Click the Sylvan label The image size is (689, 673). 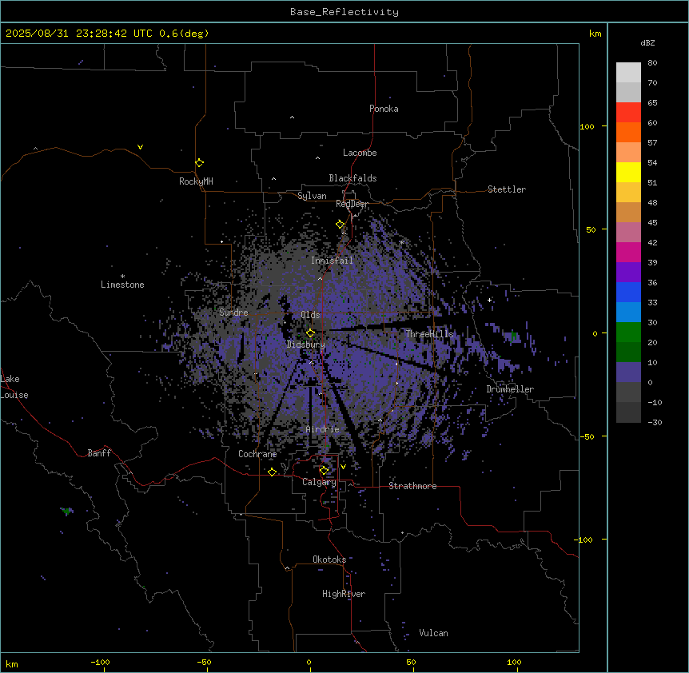coord(312,196)
